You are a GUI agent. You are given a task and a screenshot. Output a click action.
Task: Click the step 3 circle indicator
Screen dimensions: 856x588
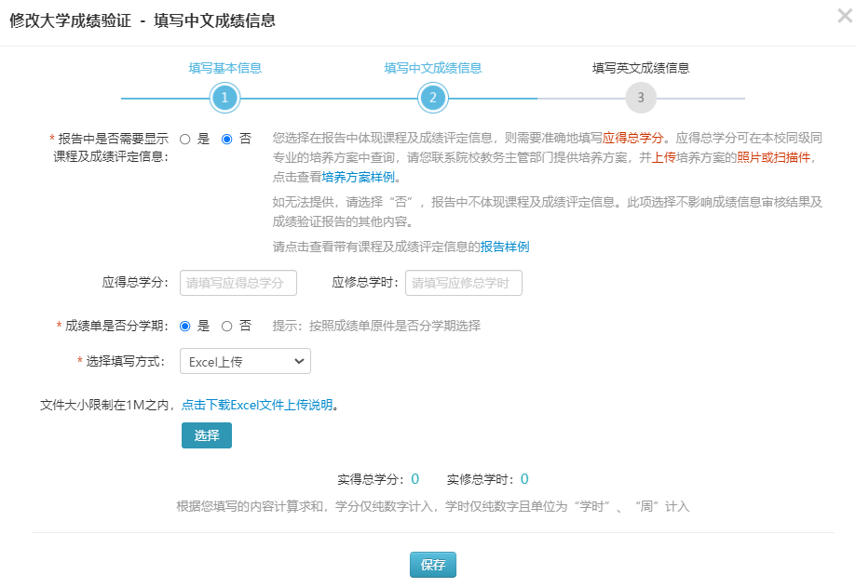click(642, 97)
